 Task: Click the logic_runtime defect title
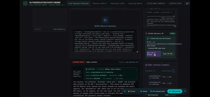click(x=91, y=62)
